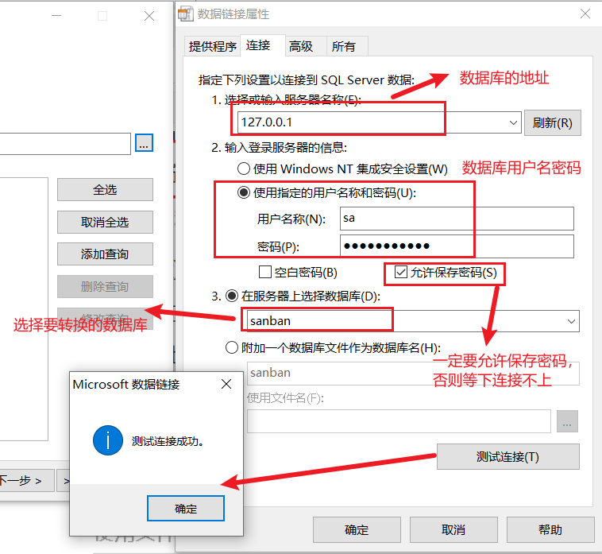The image size is (602, 554).
Task: Click the 刷新(R) button
Action: coord(553,123)
